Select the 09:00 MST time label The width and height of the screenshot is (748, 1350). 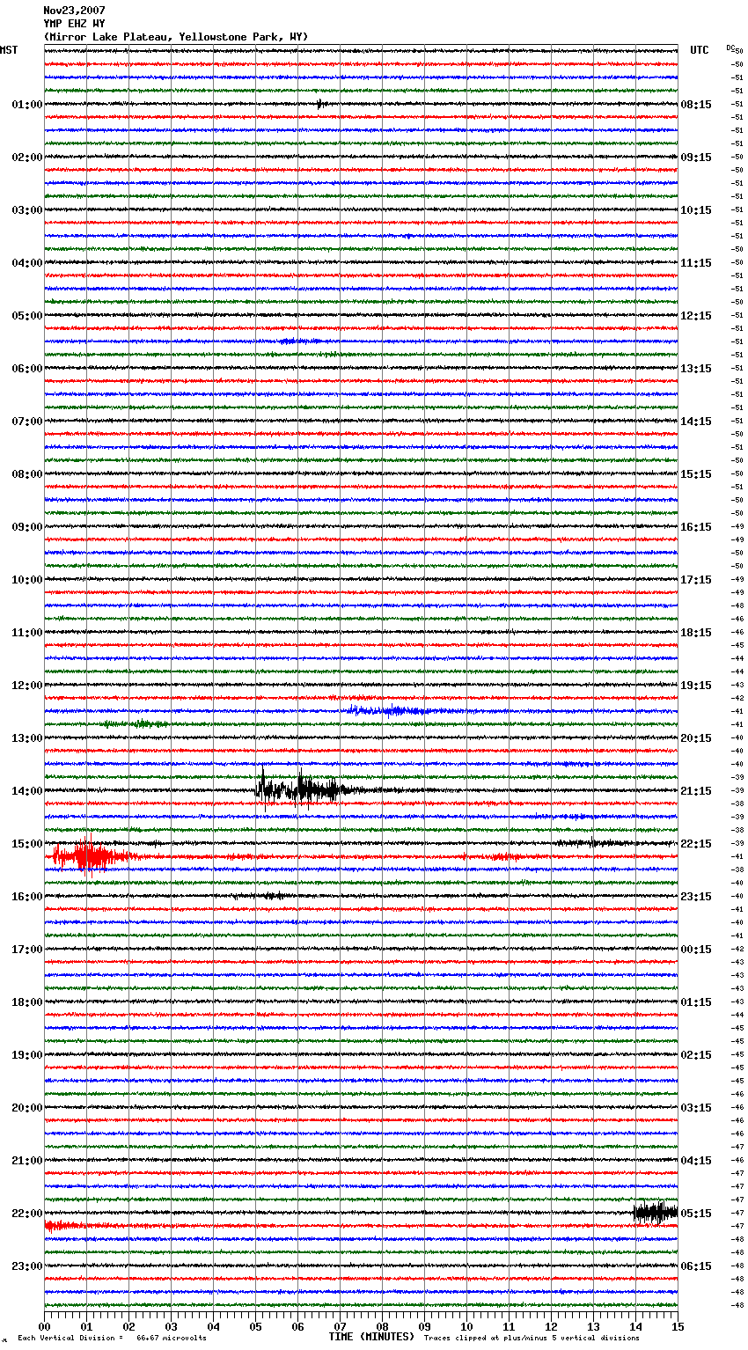pos(27,527)
